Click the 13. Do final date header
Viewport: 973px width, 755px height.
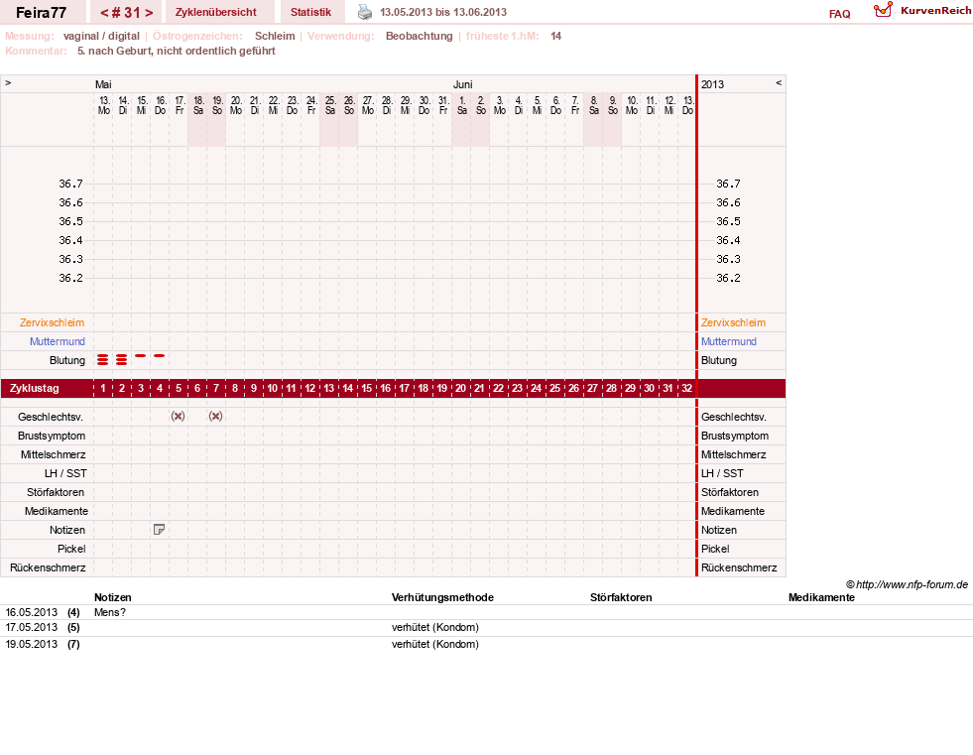(x=687, y=105)
